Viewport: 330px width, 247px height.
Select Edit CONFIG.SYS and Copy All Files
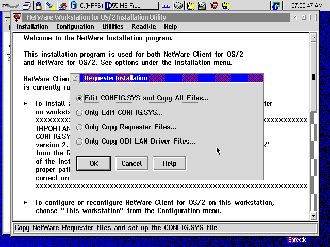[x=143, y=98]
